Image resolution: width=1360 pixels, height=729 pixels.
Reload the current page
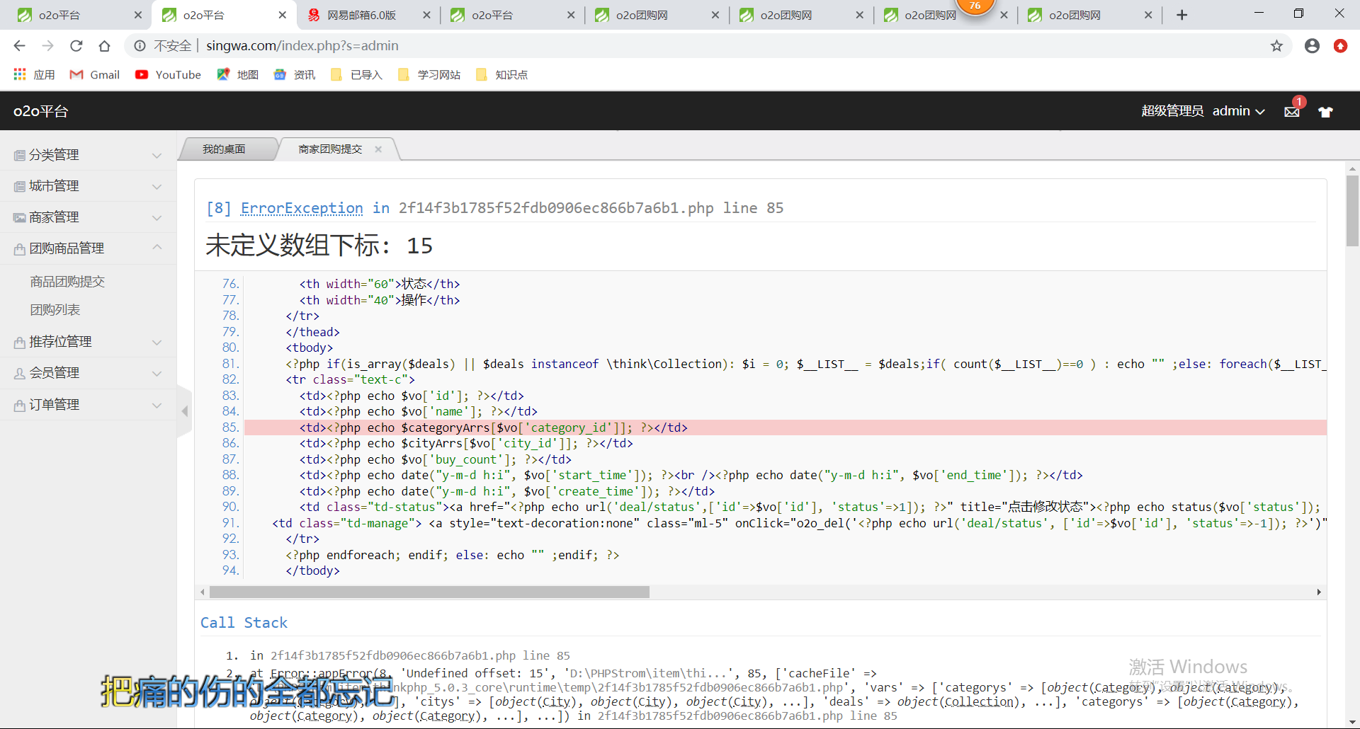(76, 46)
